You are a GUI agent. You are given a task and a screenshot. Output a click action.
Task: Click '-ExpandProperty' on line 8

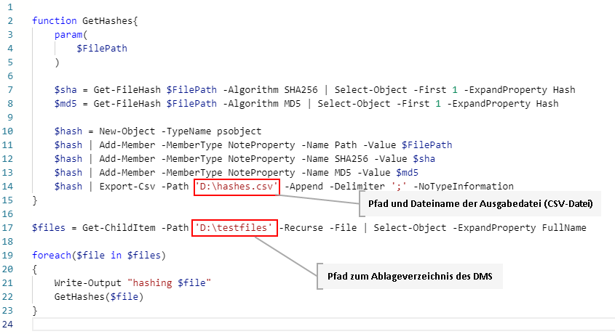tap(488, 104)
